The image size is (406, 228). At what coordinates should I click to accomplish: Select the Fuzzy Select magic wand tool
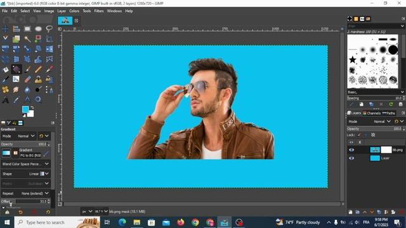pos(27,39)
